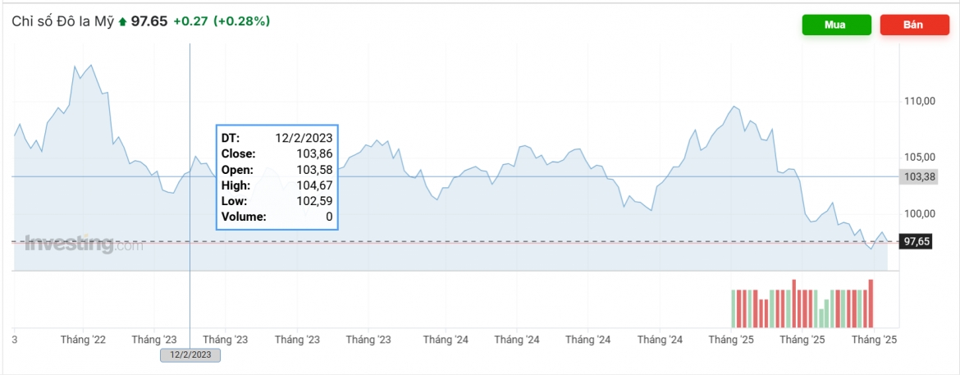Click the tallest red volume bar at far right
The width and height of the screenshot is (960, 375).
871,304
